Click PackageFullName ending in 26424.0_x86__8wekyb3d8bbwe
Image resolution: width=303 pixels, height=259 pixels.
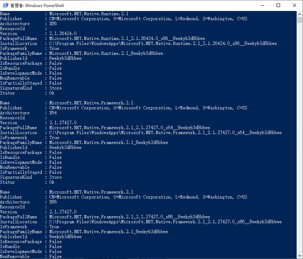click(127, 39)
